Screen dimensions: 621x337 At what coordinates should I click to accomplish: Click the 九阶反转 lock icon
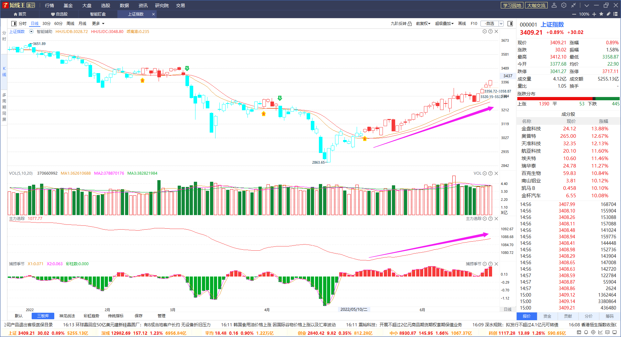click(x=410, y=24)
